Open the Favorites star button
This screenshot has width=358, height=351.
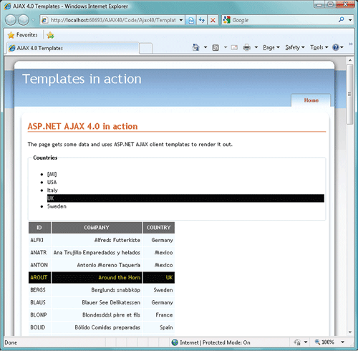point(23,35)
